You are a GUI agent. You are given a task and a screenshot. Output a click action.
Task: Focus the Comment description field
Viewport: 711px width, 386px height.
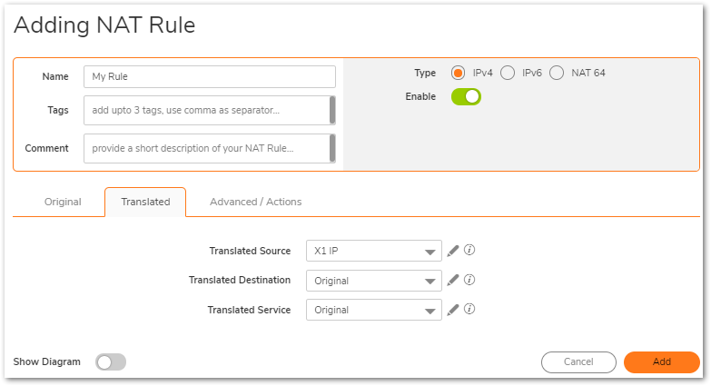(x=205, y=148)
